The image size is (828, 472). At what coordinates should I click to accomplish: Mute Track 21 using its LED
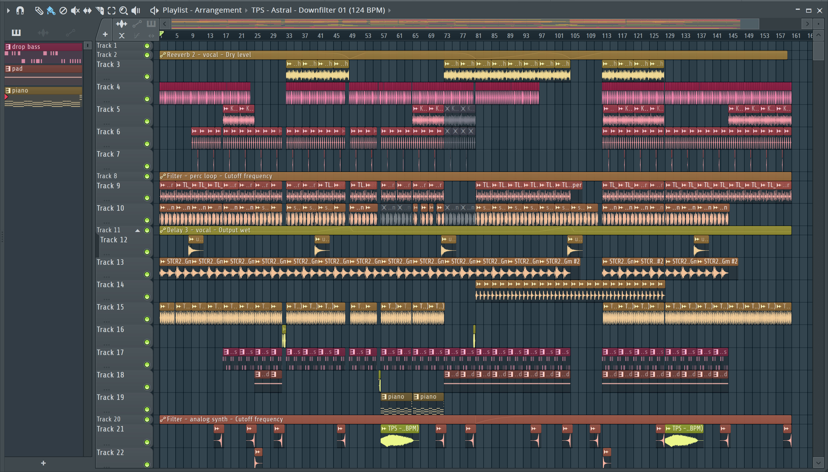click(147, 442)
